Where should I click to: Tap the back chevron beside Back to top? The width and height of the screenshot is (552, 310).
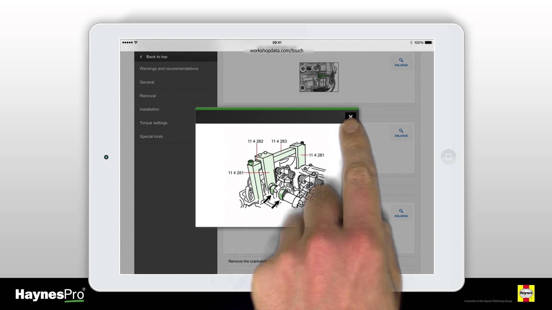(x=141, y=57)
